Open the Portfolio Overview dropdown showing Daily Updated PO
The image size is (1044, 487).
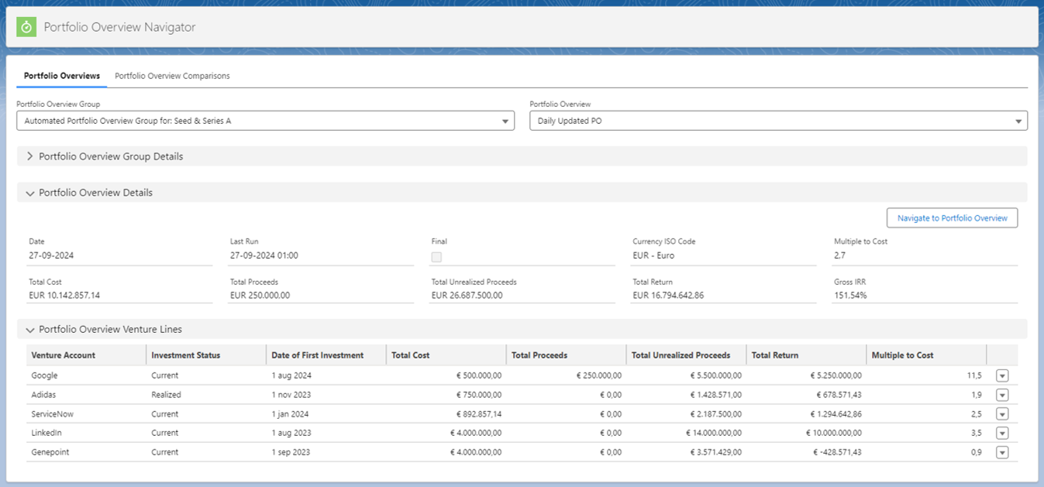(x=778, y=121)
